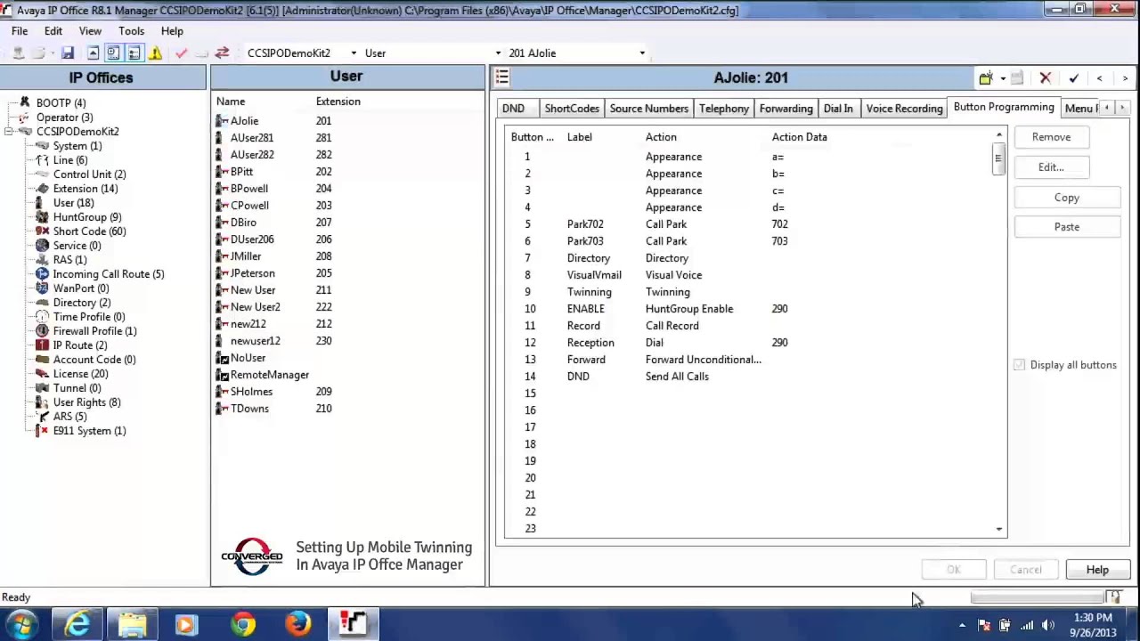Click the Copy button

coord(1067,198)
